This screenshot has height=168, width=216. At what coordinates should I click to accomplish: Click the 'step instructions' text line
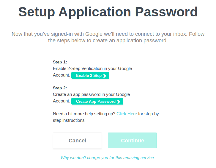tap(69, 120)
